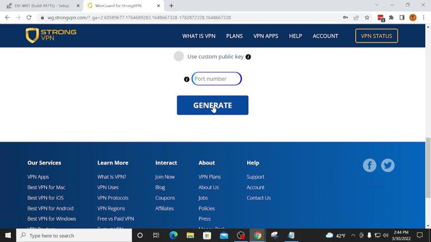Open the VPN Apps footer link

[x=38, y=177]
